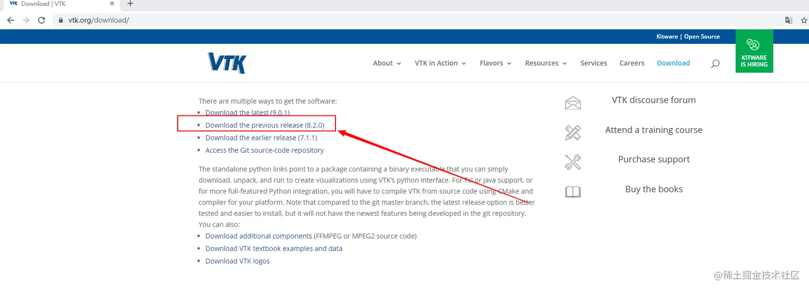The height and width of the screenshot is (290, 809).
Task: Click Download the latest (9.0.1)
Action: pyautogui.click(x=248, y=113)
